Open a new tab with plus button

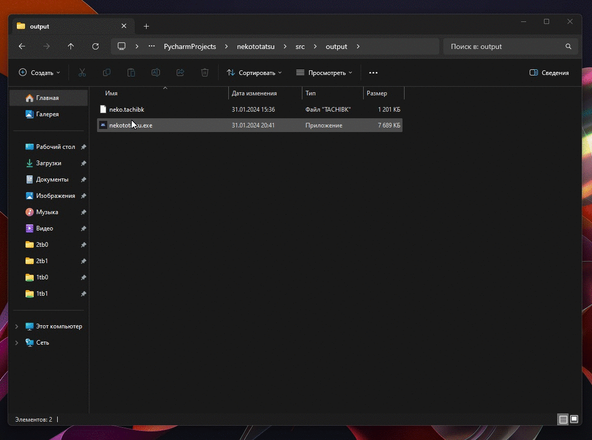(146, 27)
